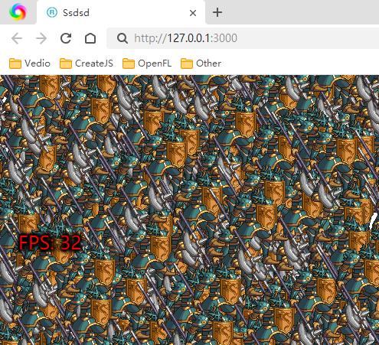The width and height of the screenshot is (379, 345).
Task: Click the red FPS counter text
Action: 50,242
